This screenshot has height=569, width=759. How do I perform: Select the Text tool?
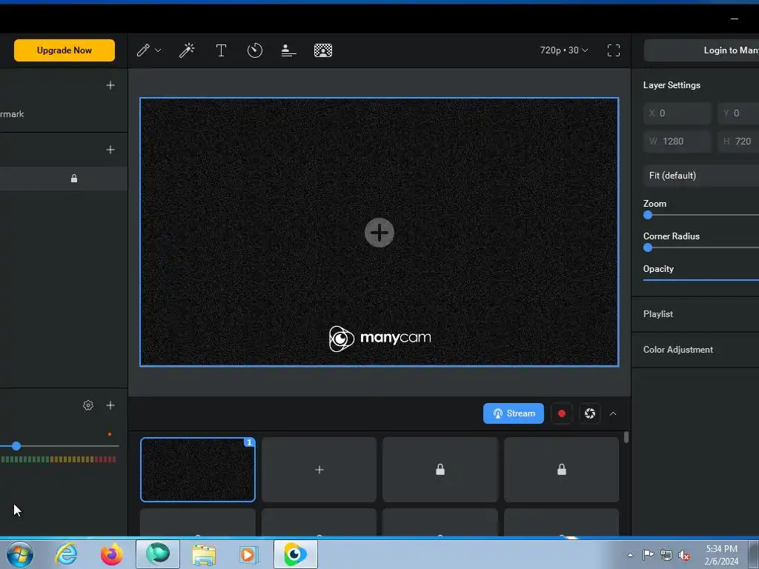[221, 50]
